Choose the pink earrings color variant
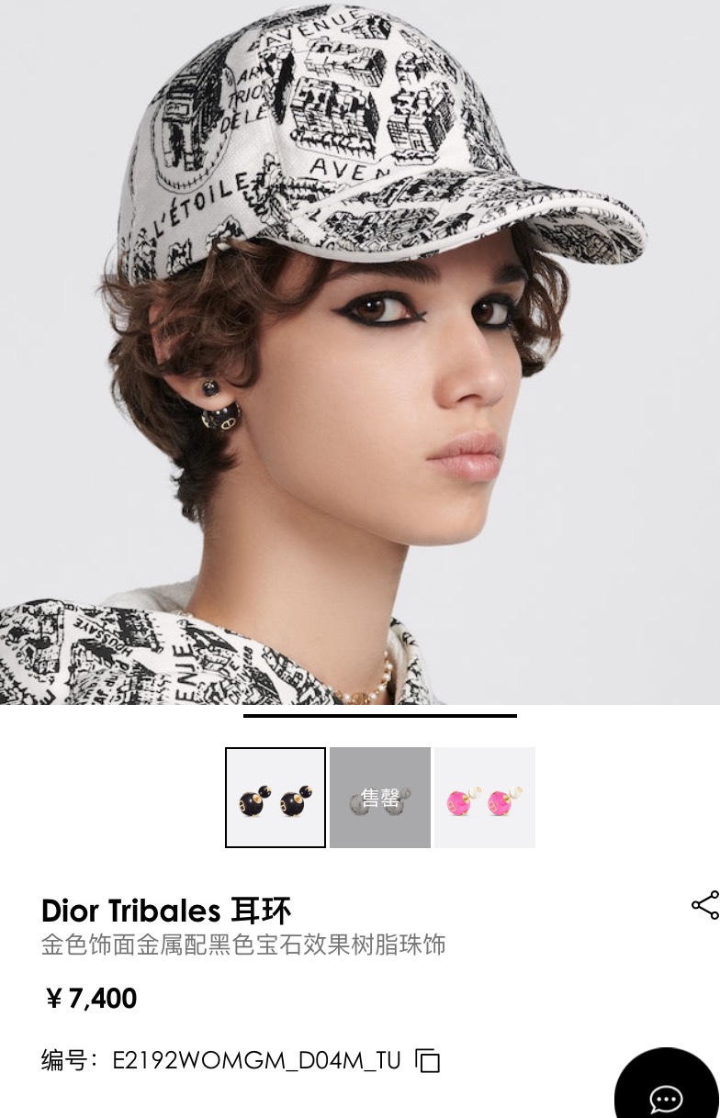Image resolution: width=720 pixels, height=1118 pixels. [x=485, y=798]
